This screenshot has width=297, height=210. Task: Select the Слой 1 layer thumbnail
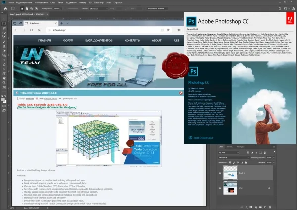[x=230, y=173]
